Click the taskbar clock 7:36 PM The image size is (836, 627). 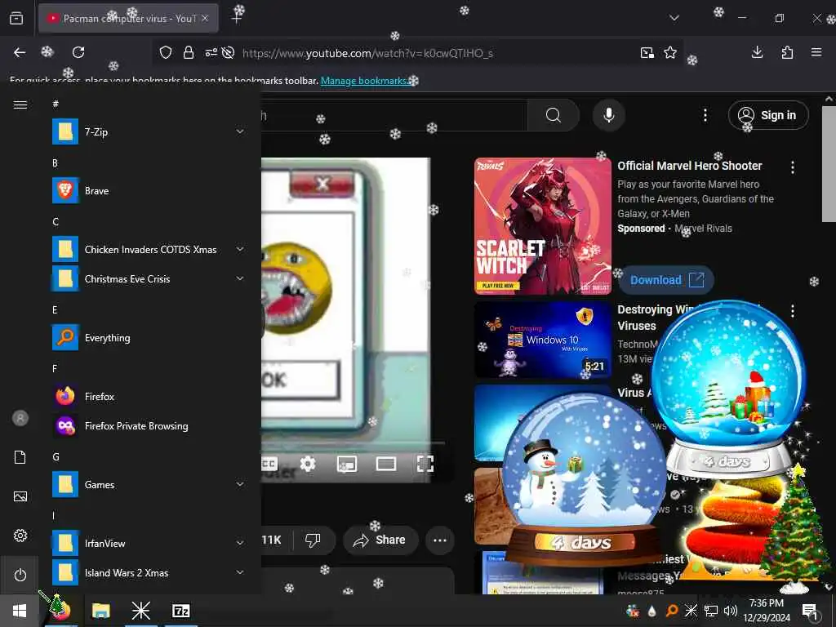click(766, 611)
